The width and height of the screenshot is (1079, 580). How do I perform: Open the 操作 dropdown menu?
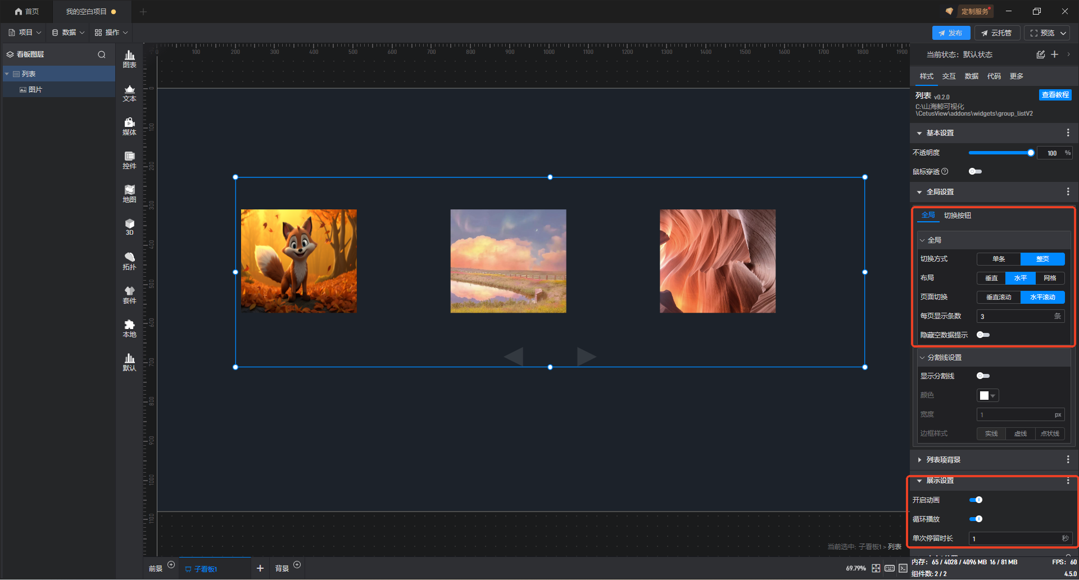pos(111,33)
